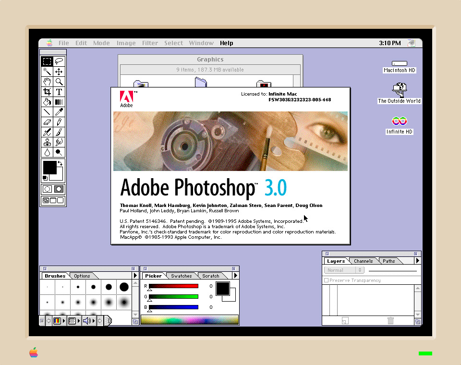Open the Apple menu
461x365 pixels.
(x=49, y=43)
